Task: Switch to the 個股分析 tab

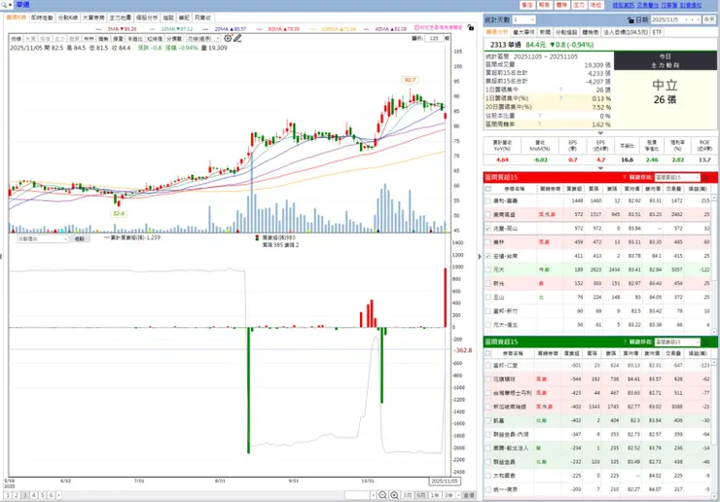Action: 147,18
